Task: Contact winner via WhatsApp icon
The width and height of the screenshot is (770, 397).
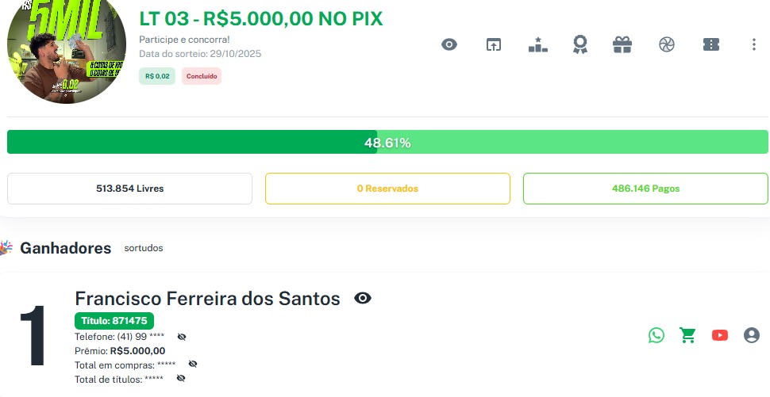Action: pyautogui.click(x=656, y=335)
